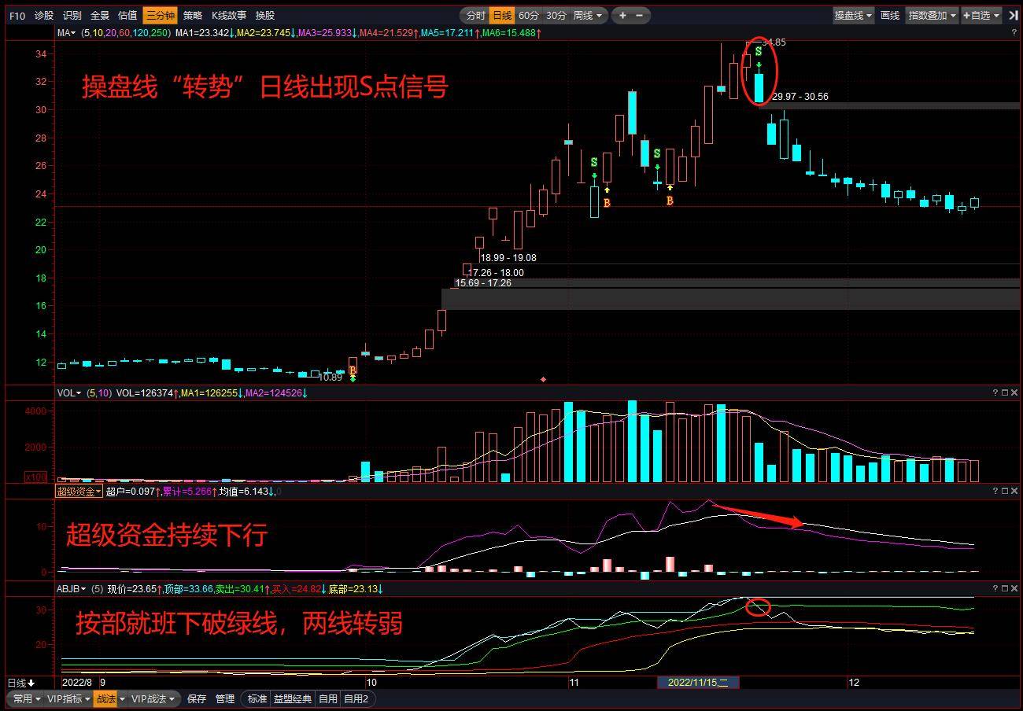This screenshot has width=1023, height=711.
Task: Click the ABJB parameter (5)
Action: (x=98, y=588)
